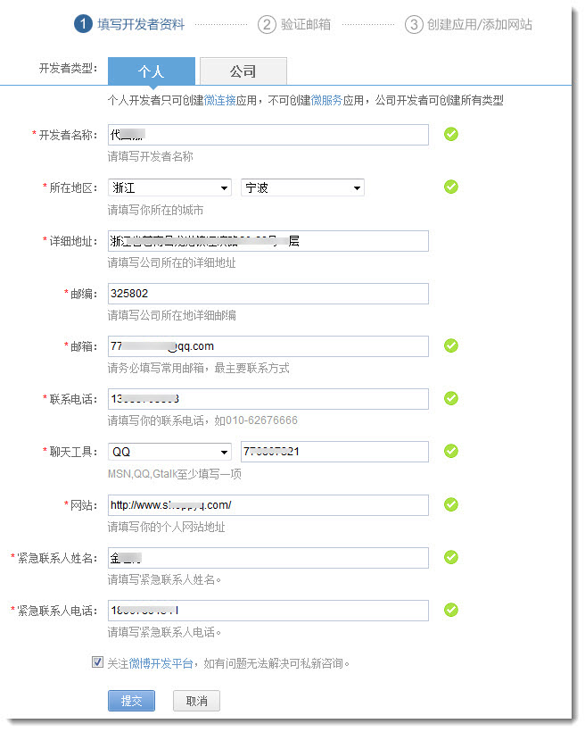Viewport: 585px width, 732px height.
Task: Click the 邮编 postal code input field
Action: point(268,294)
